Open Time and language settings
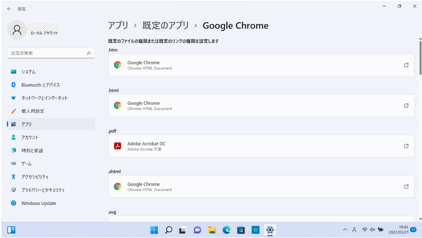 [51, 150]
